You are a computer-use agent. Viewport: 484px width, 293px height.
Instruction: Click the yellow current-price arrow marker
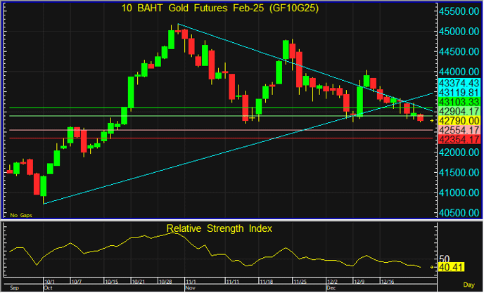pyautogui.click(x=432, y=120)
